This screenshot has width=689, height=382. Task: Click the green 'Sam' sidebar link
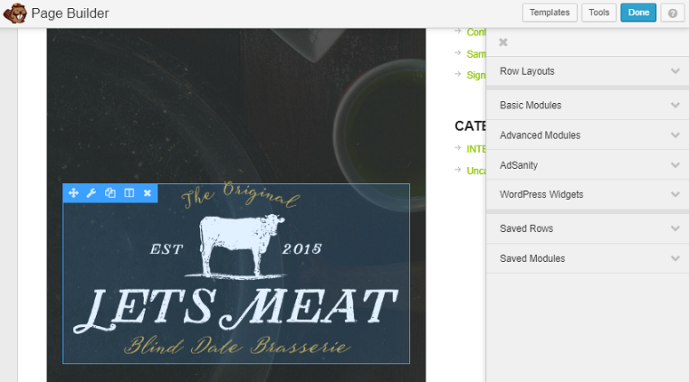(x=476, y=54)
